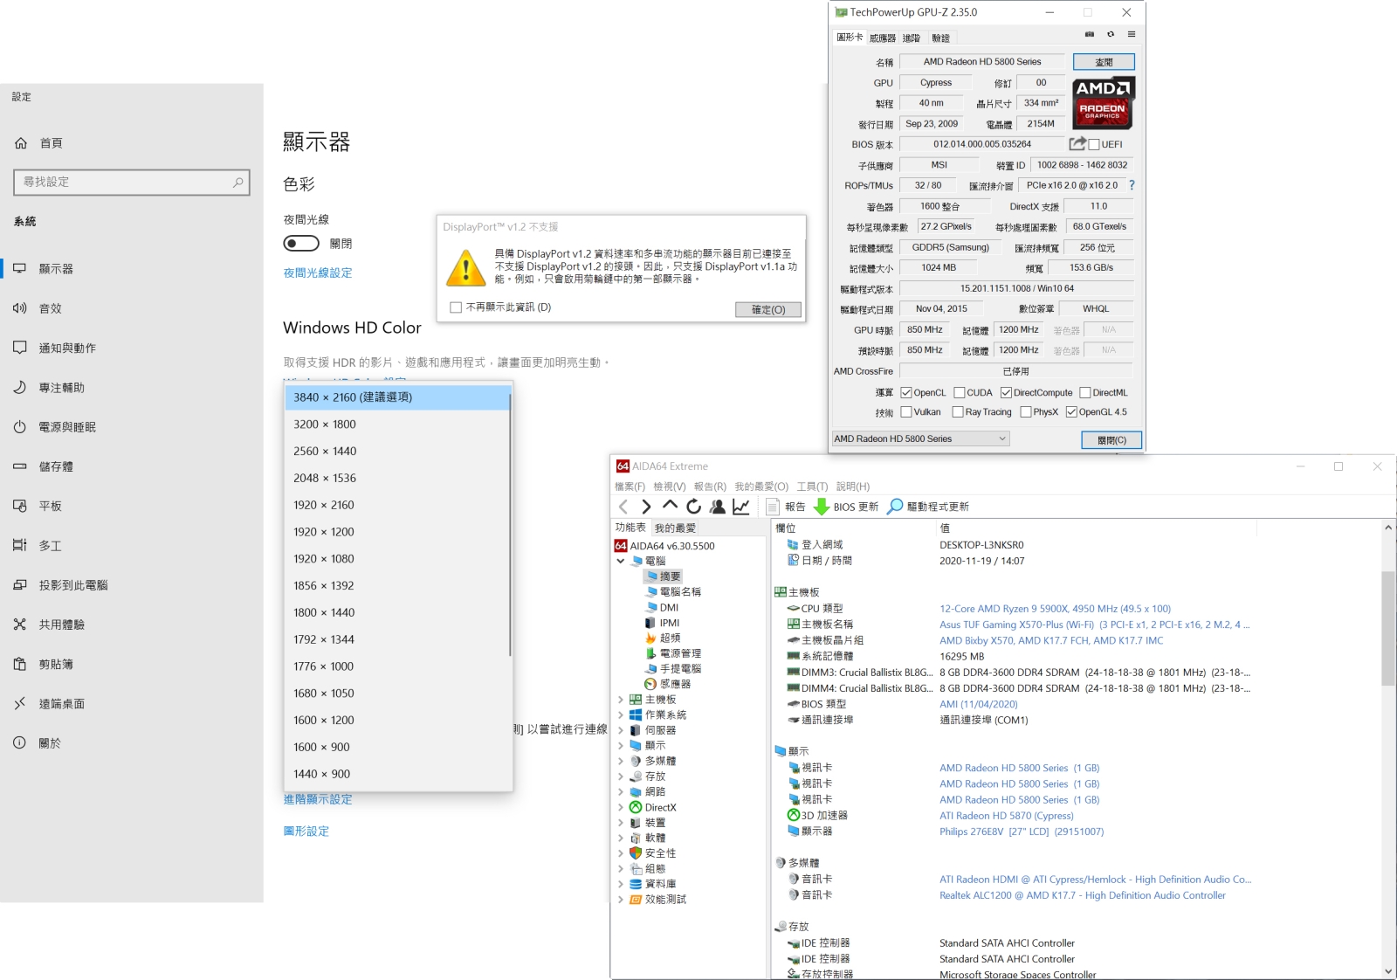Open 檔案(F) menu in AIDA64
1397x980 pixels.
pyautogui.click(x=630, y=487)
